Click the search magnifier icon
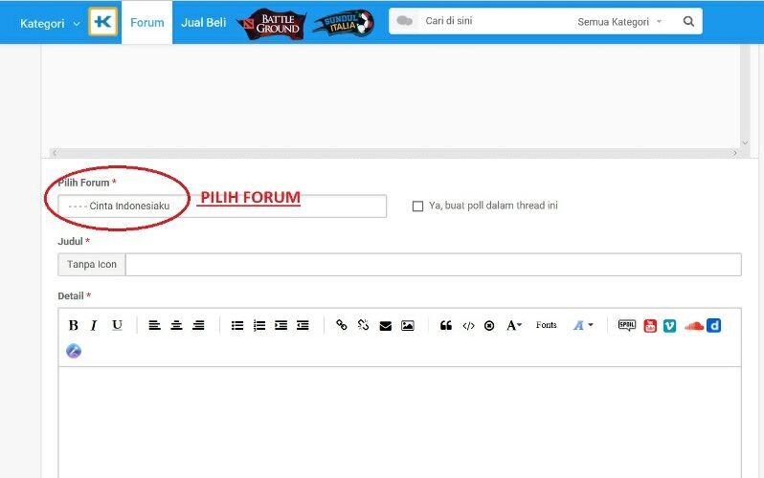The image size is (764, 478). click(688, 21)
